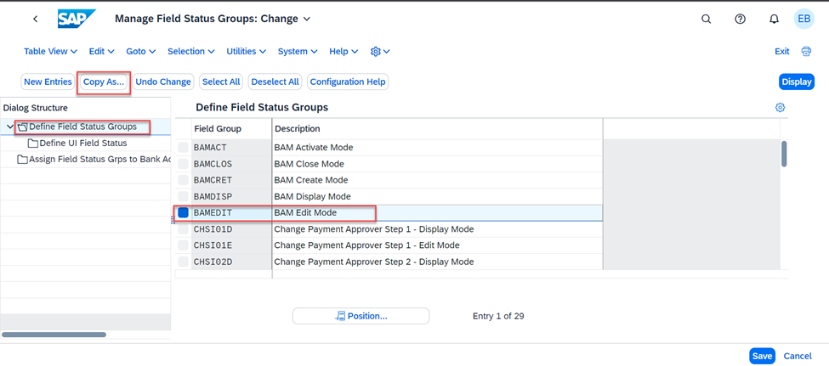Tick the CHSI01D row selector
The width and height of the screenshot is (829, 366).
183,229
